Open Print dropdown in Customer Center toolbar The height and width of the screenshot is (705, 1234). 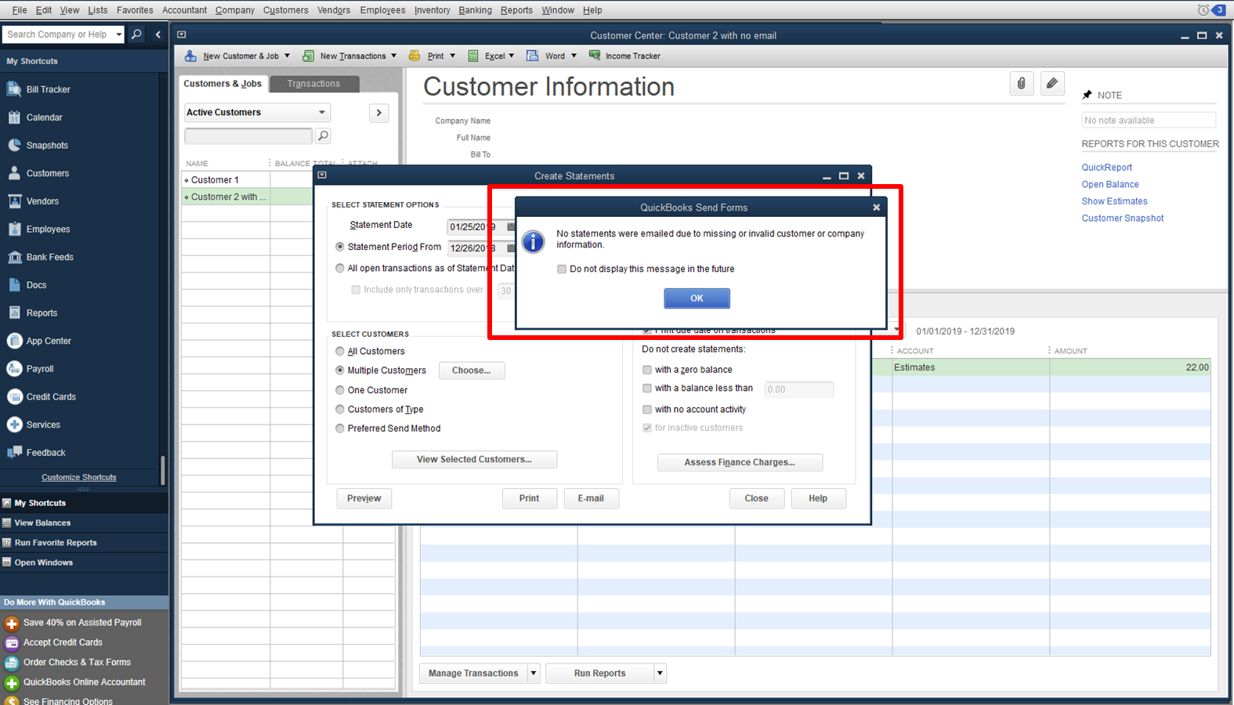point(452,56)
